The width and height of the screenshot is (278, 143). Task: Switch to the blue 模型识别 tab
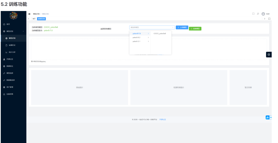41,19
